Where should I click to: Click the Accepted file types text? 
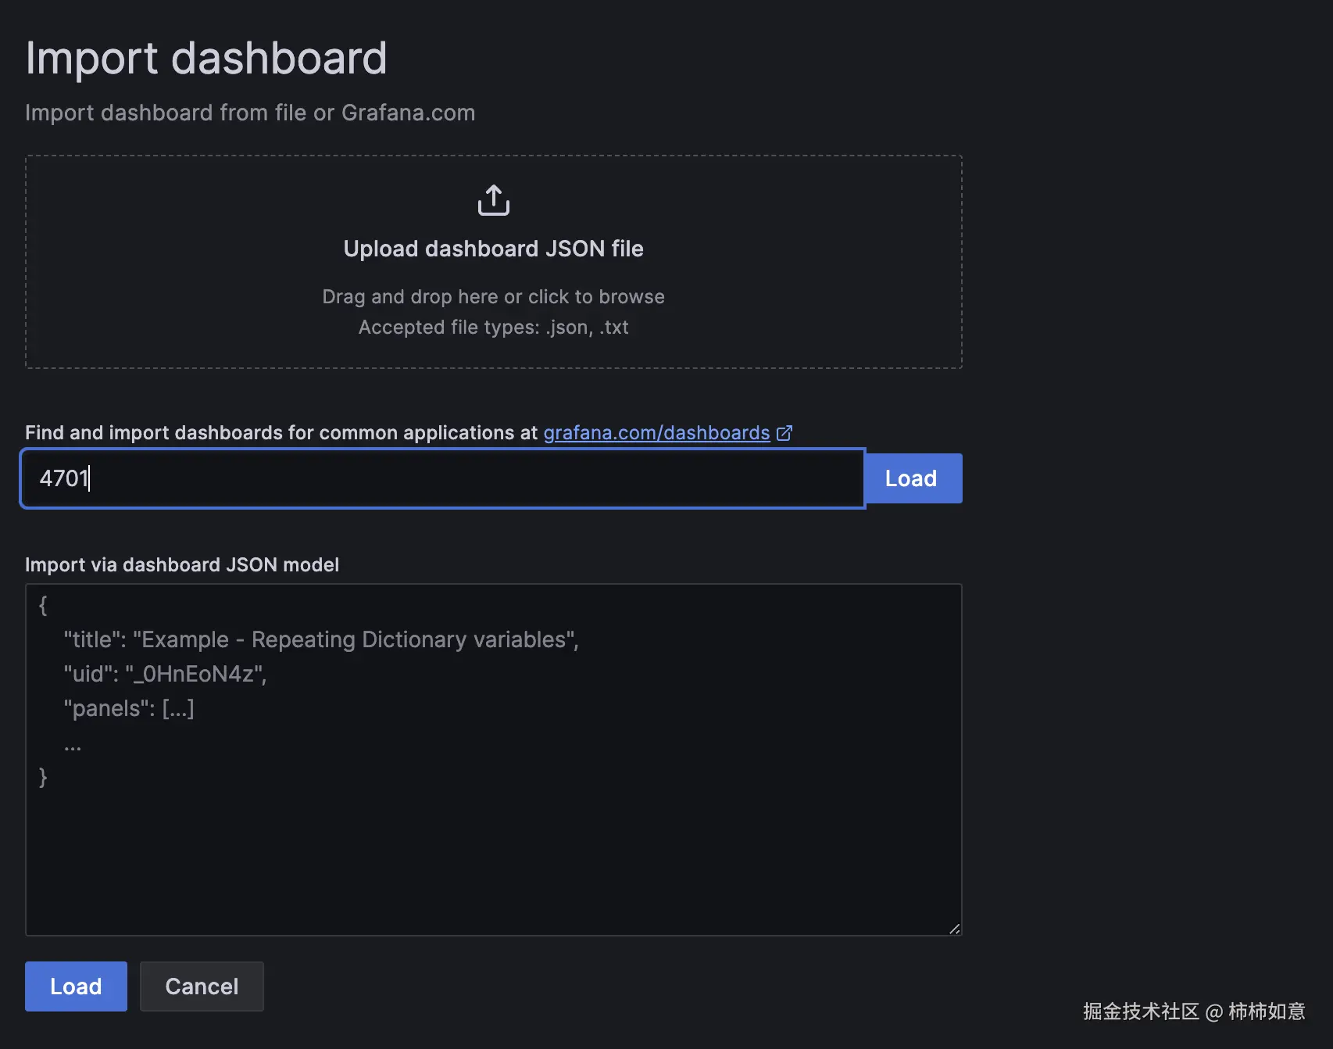pyautogui.click(x=493, y=327)
